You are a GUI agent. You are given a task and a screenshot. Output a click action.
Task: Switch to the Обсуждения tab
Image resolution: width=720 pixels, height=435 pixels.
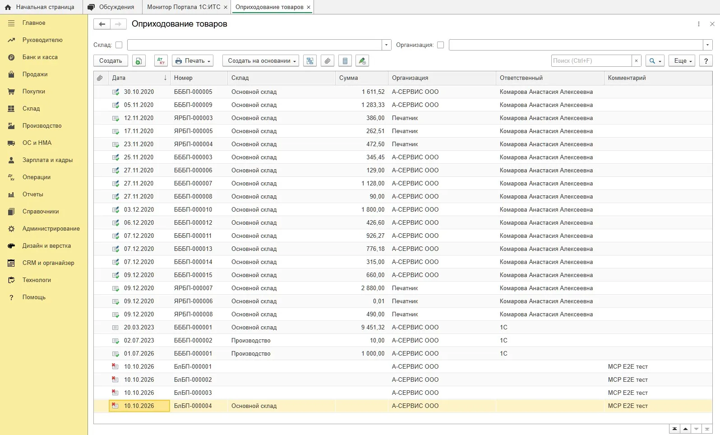(111, 7)
